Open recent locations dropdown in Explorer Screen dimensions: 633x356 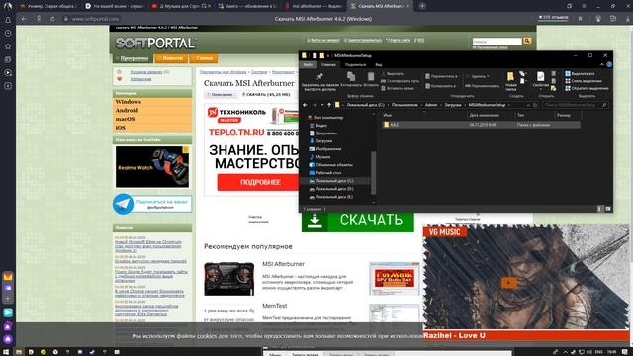[322, 105]
